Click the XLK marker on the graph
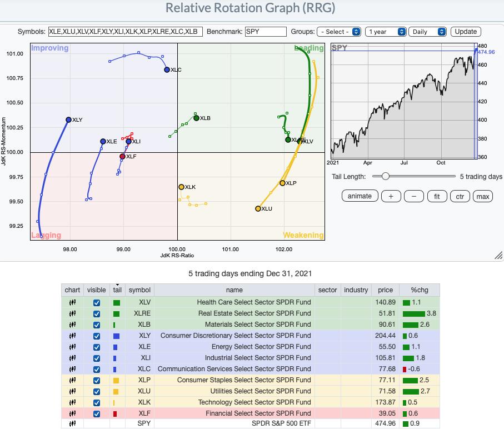 pos(181,187)
